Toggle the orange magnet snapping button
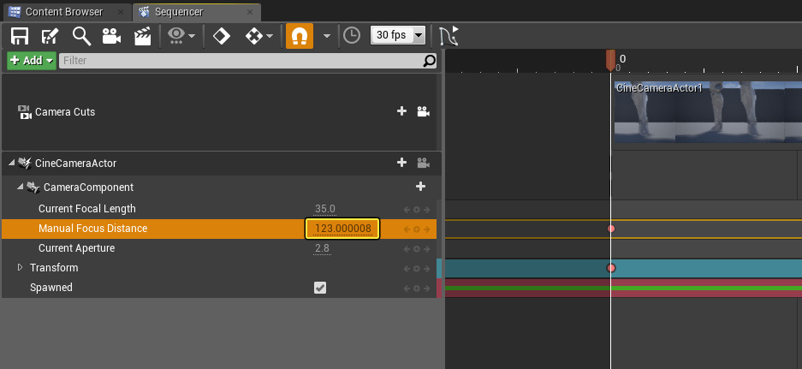 click(x=300, y=36)
